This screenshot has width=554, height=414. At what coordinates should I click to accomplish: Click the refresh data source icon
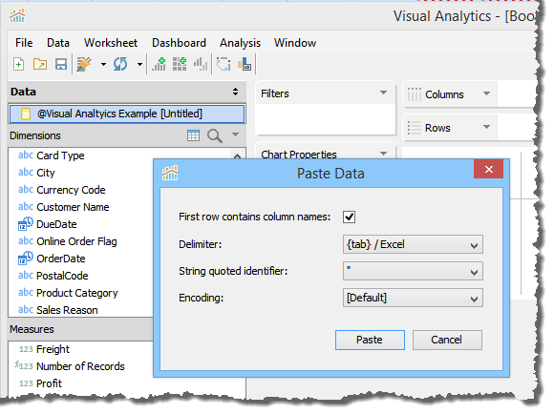[120, 64]
